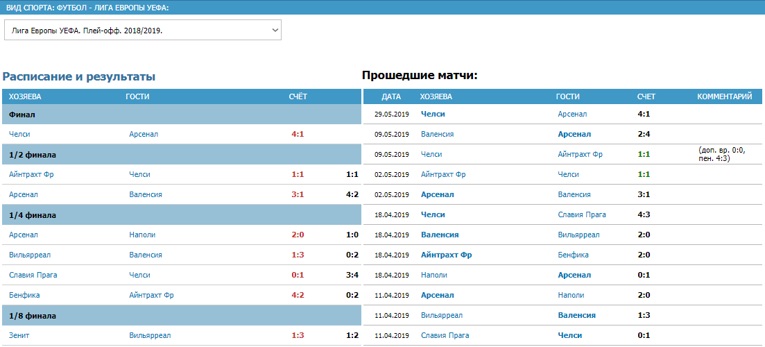The height and width of the screenshot is (347, 765).
Task: Click Славия Прага guest in the 18.04.2019 row
Action: [x=582, y=214]
